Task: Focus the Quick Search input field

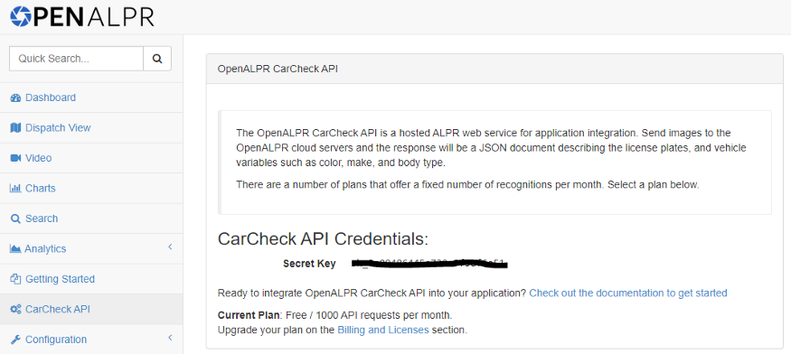Action: (76, 59)
